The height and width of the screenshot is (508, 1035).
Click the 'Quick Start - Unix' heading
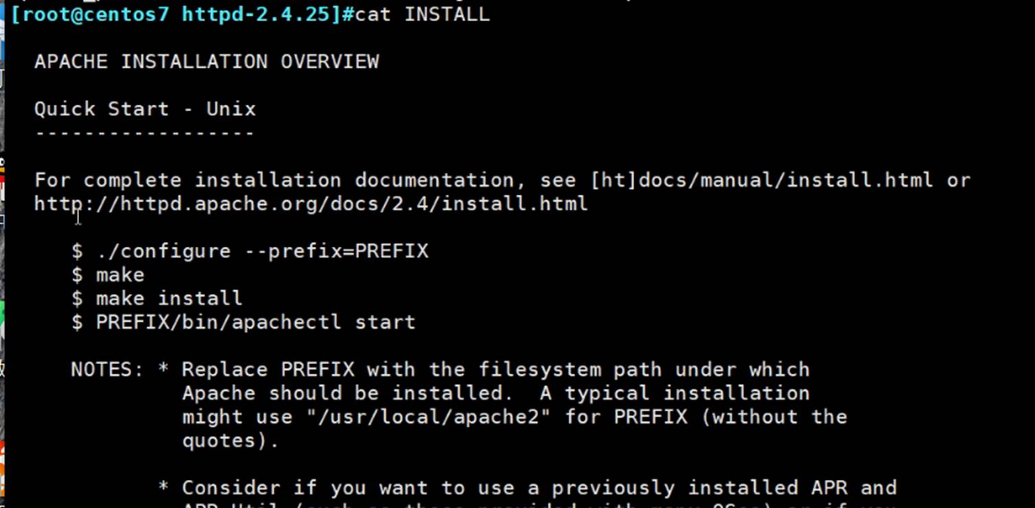tap(145, 109)
